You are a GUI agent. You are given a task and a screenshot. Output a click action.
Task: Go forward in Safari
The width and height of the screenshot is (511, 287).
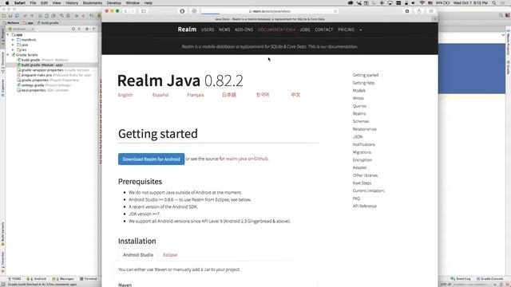pos(133,11)
